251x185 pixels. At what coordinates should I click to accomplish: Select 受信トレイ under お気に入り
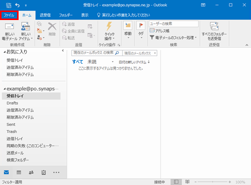[x=15, y=60]
